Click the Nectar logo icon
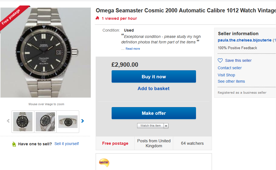Image resolution: width=276 pixels, height=170 pixels. click(x=104, y=163)
